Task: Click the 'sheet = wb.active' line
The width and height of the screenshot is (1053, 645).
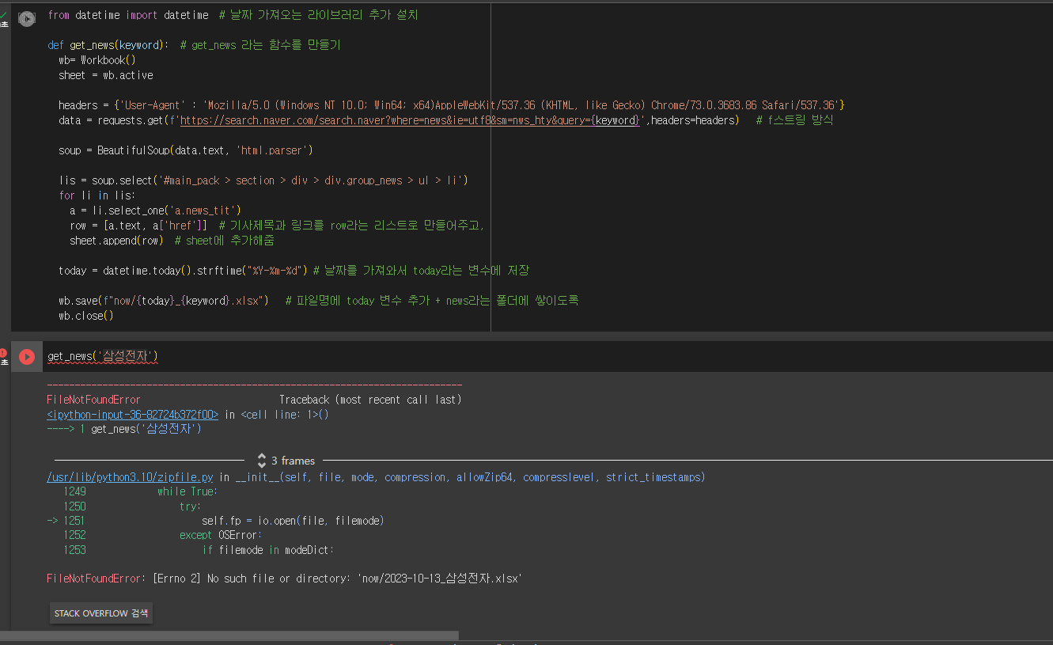Action: pos(106,75)
